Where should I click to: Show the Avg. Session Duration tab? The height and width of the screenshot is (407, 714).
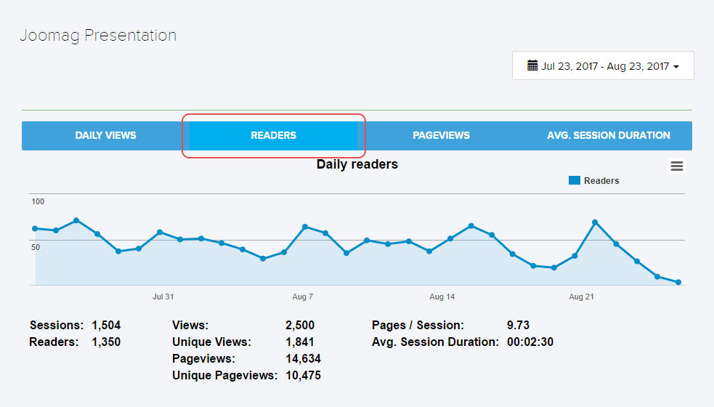pos(608,136)
